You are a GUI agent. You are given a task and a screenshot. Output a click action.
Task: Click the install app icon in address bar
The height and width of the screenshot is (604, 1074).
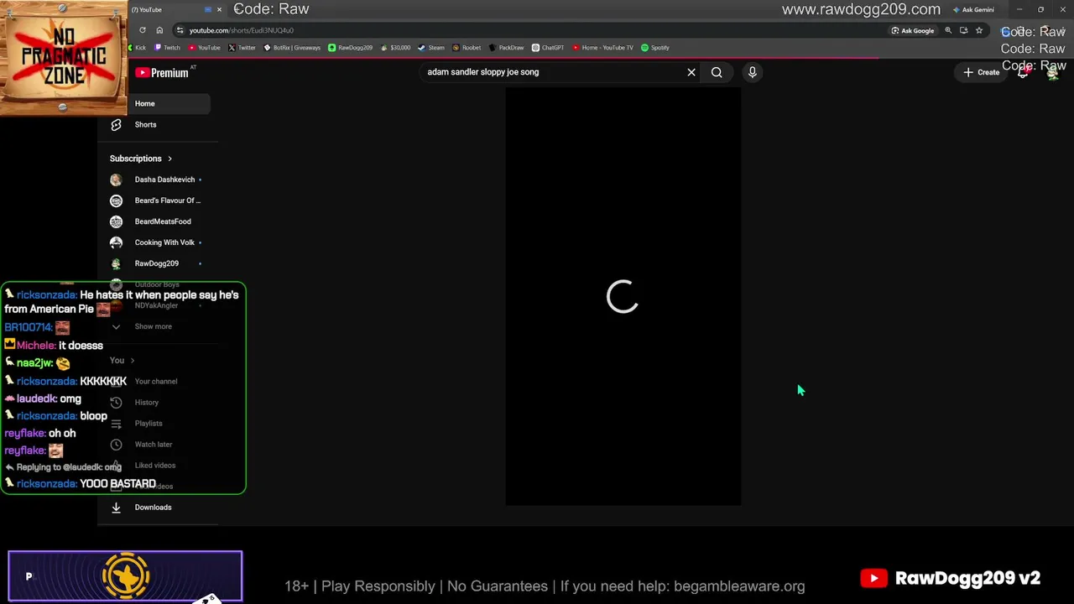963,30
